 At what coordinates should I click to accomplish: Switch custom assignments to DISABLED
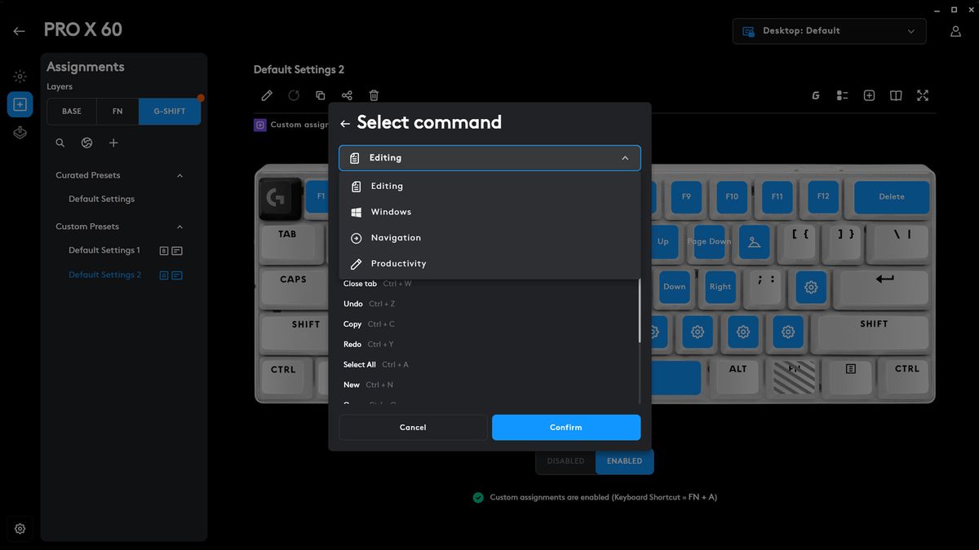(x=565, y=461)
